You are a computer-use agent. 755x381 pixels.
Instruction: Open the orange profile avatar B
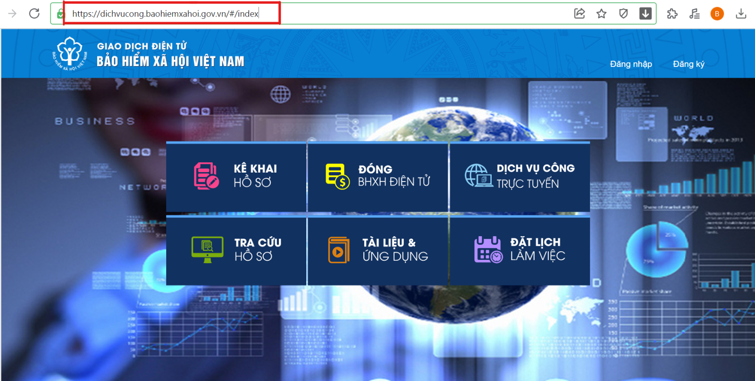[717, 14]
